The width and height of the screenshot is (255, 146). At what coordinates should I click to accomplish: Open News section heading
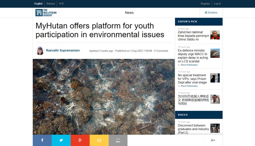point(129,12)
